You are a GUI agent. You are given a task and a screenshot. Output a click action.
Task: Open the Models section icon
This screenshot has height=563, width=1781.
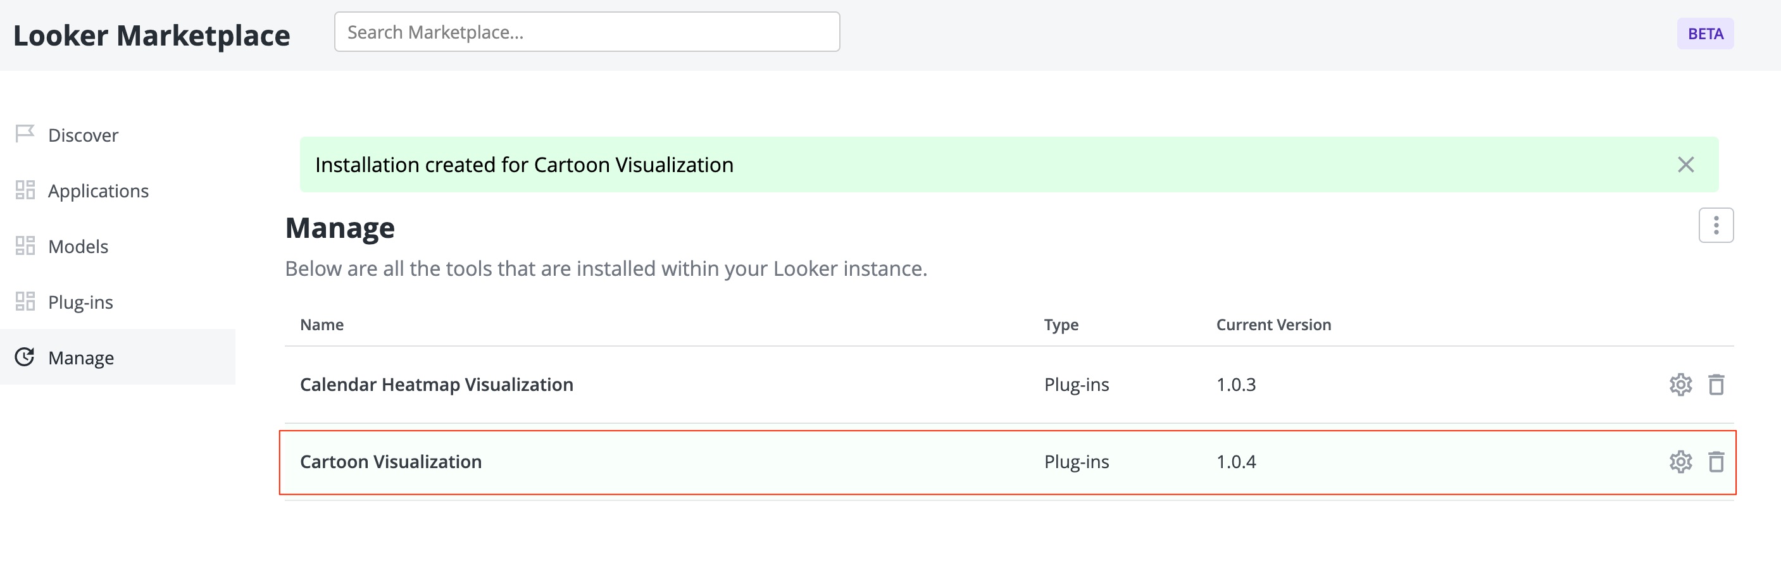(25, 246)
